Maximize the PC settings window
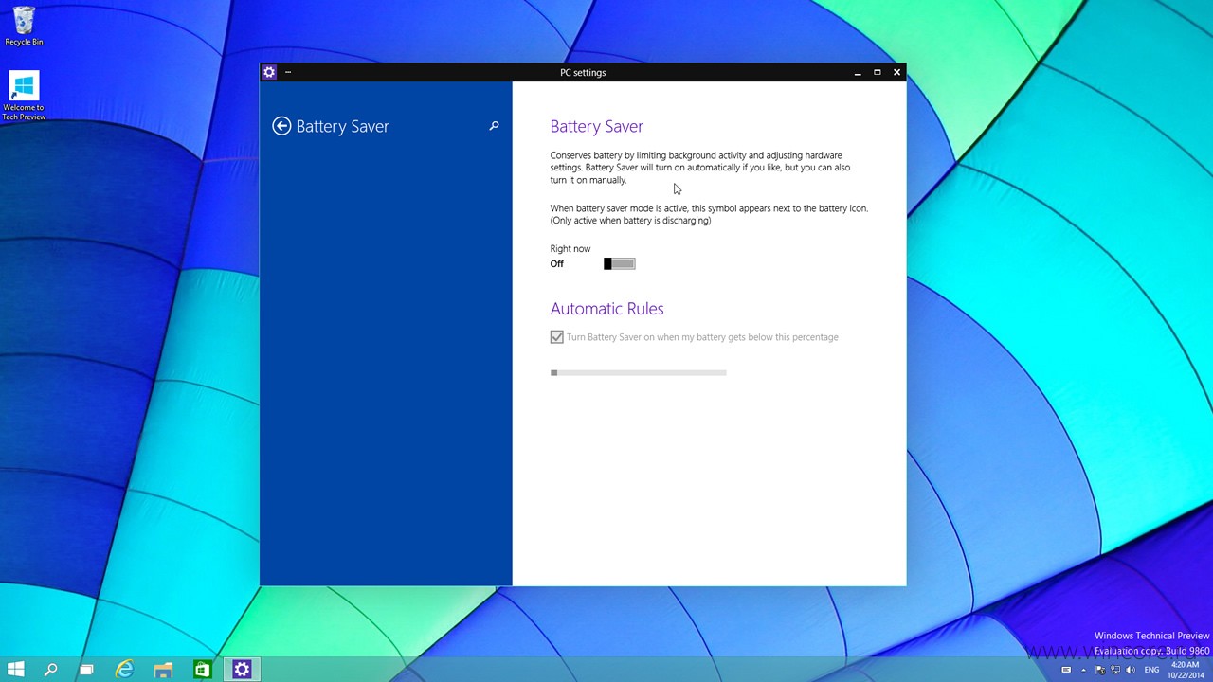 point(877,72)
